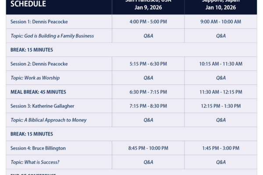Select Session 4: Bruce Billington row label

(x=38, y=148)
